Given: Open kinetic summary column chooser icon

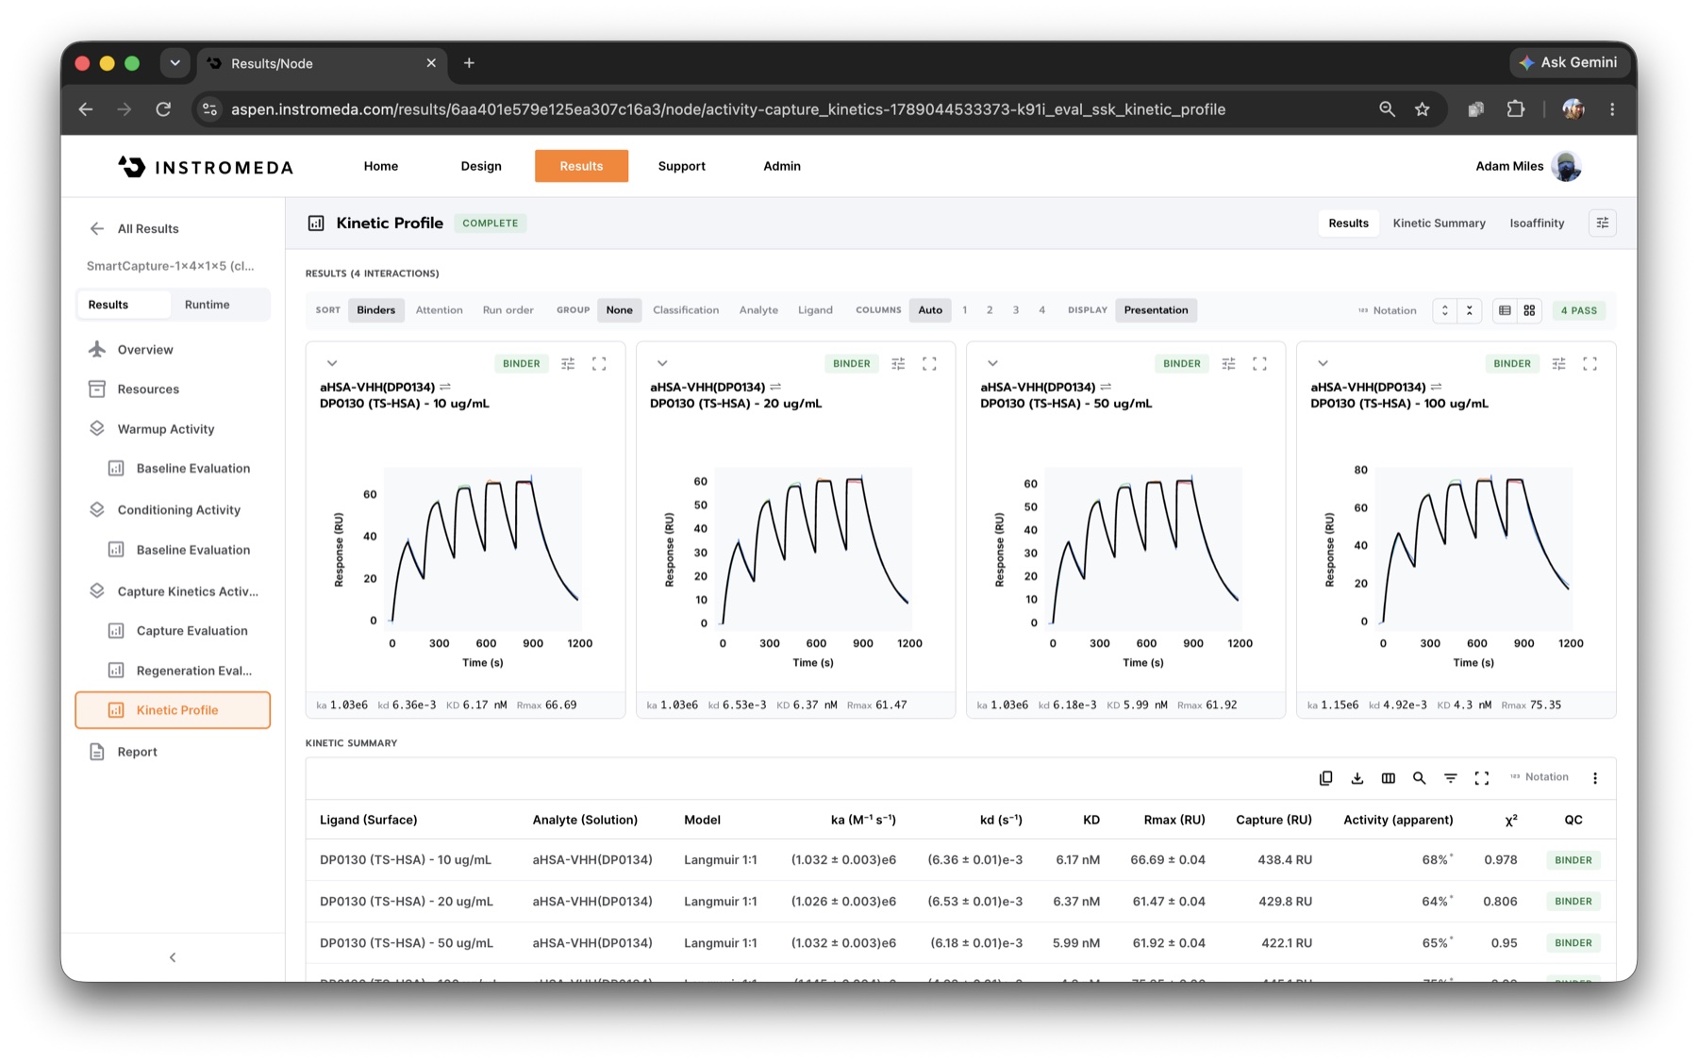Looking at the screenshot, I should [1388, 778].
